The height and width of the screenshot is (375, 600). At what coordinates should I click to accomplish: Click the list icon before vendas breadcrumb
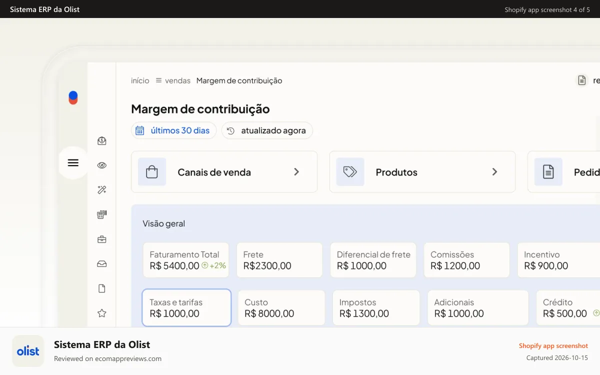coord(158,80)
